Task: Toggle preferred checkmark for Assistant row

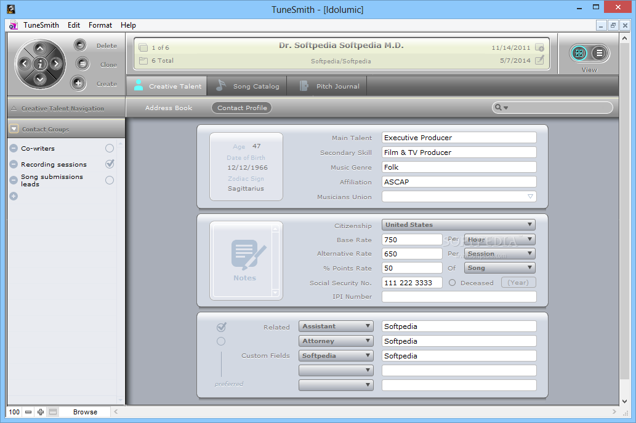Action: (222, 326)
